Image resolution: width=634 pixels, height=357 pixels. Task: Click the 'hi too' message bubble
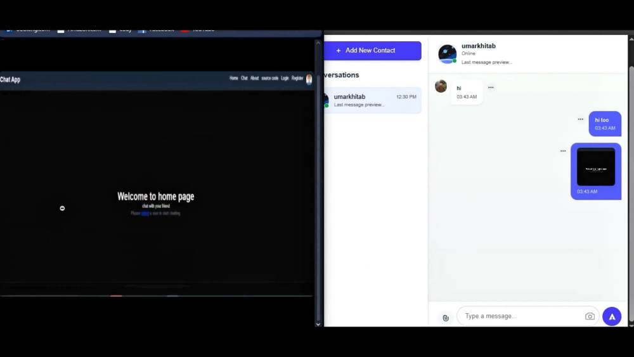[x=605, y=124]
